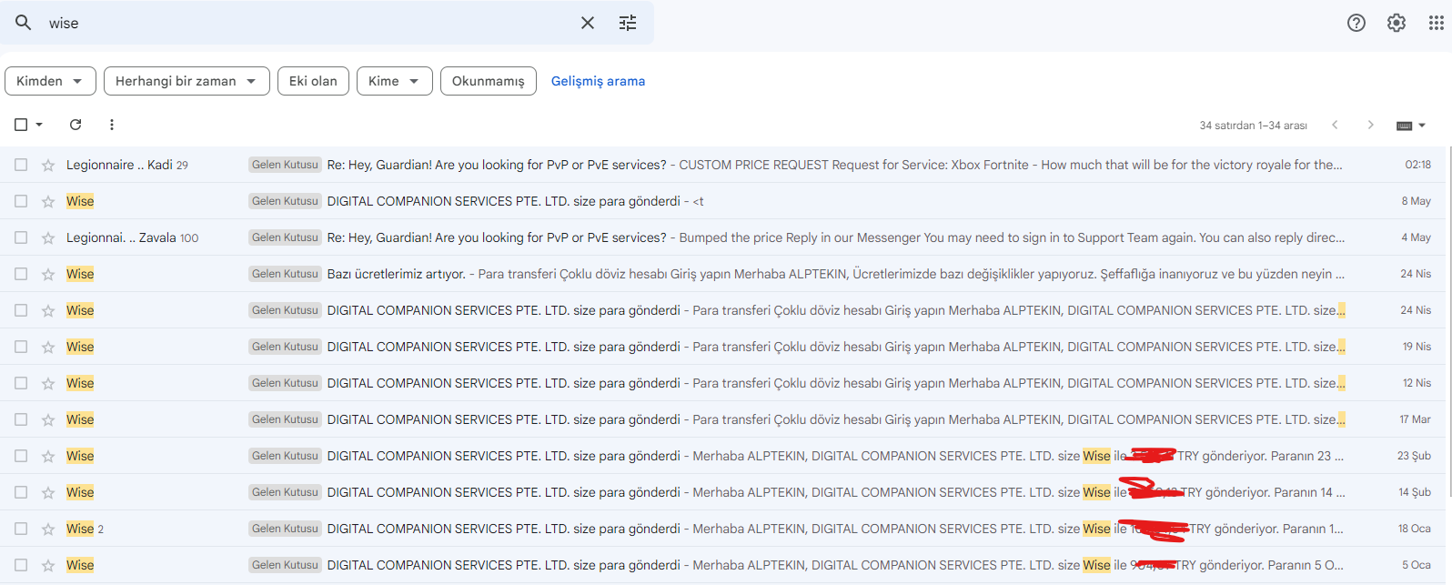The width and height of the screenshot is (1452, 585).
Task: Select the 14 Şub Wise email checkbox
Action: (21, 492)
